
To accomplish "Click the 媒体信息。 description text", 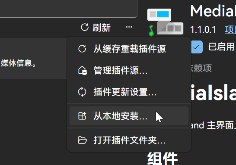I will pyautogui.click(x=19, y=63).
